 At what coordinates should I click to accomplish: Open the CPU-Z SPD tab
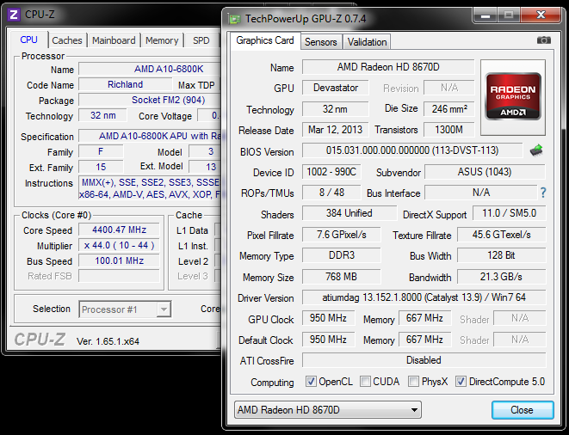coord(201,40)
